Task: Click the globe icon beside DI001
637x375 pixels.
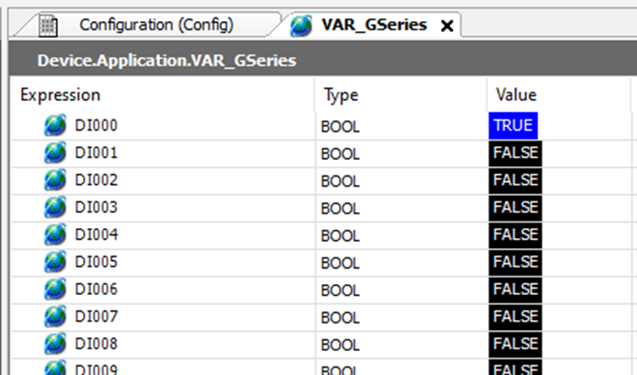Action: click(x=56, y=153)
